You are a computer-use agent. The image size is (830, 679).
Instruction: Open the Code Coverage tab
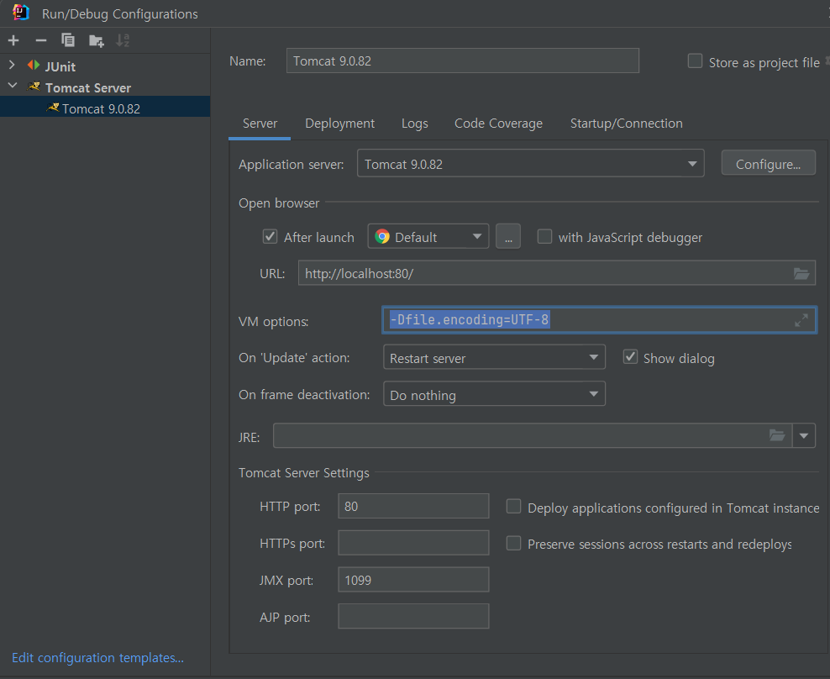(x=499, y=124)
